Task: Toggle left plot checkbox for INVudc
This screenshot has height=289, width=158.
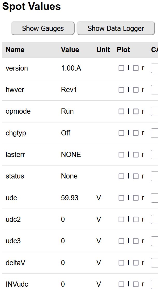Action: pos(121,284)
